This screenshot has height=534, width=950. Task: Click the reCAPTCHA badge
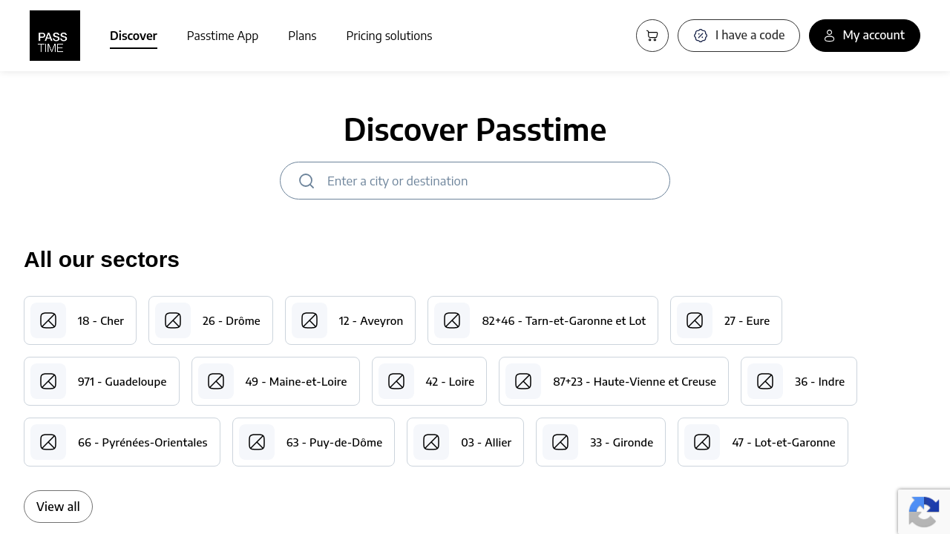(924, 512)
